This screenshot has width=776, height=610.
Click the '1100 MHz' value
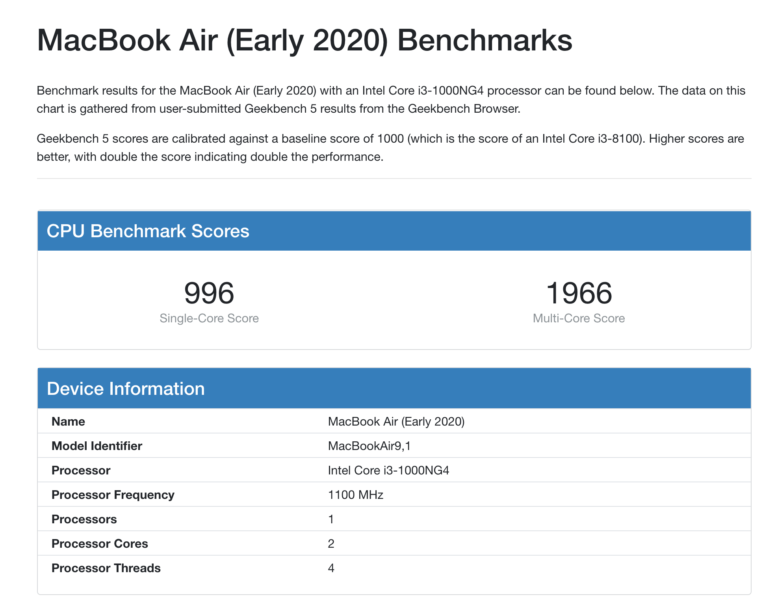click(x=356, y=495)
